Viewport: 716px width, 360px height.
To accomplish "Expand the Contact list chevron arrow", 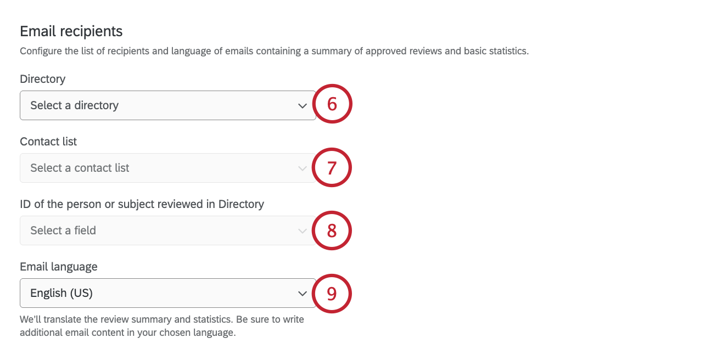I will pos(302,168).
